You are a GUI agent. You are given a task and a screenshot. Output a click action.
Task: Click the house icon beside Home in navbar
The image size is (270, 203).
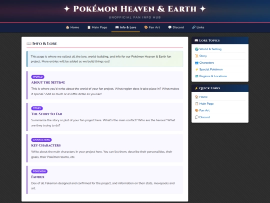point(67,27)
